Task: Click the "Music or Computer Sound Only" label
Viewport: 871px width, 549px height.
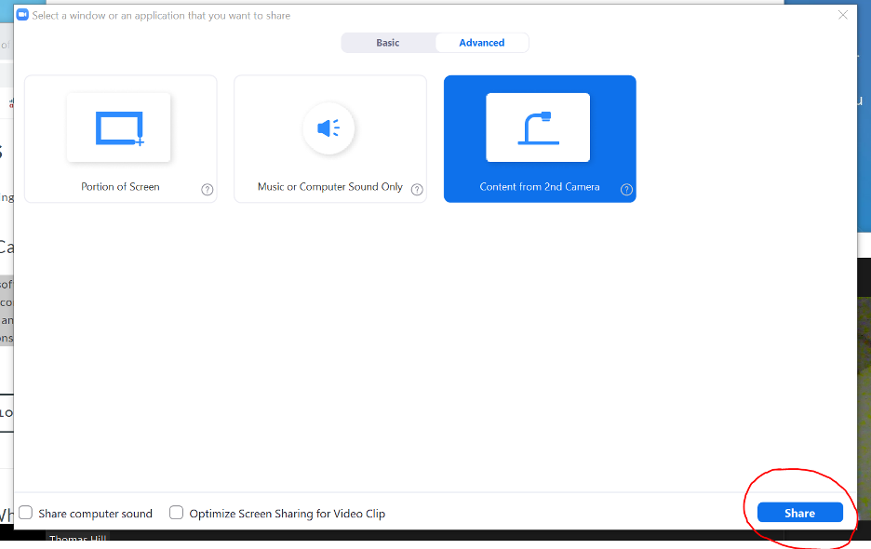Action: click(x=330, y=187)
